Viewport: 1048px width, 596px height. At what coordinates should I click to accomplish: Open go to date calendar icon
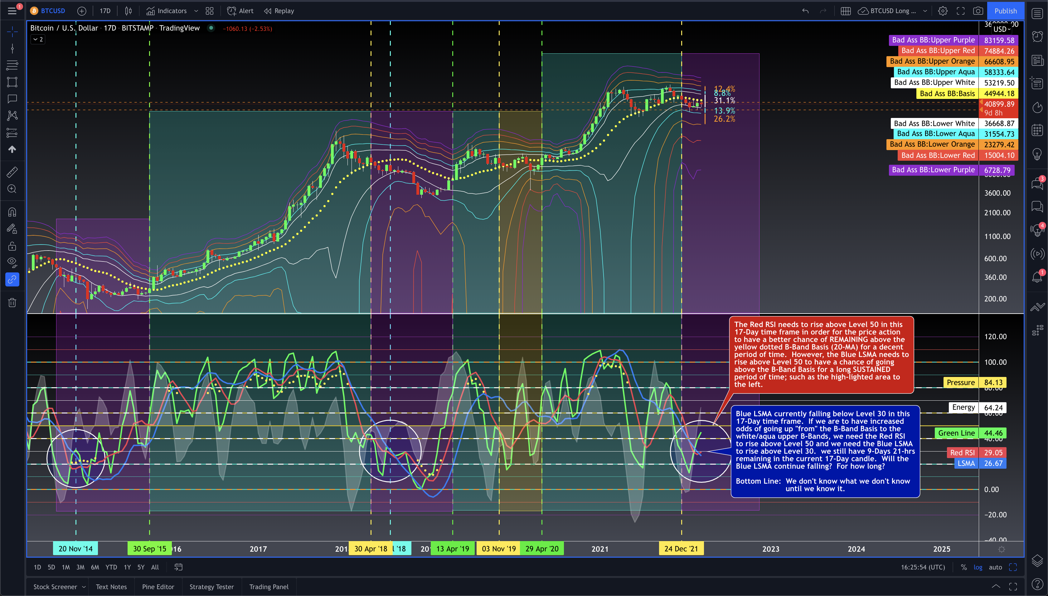(x=178, y=567)
